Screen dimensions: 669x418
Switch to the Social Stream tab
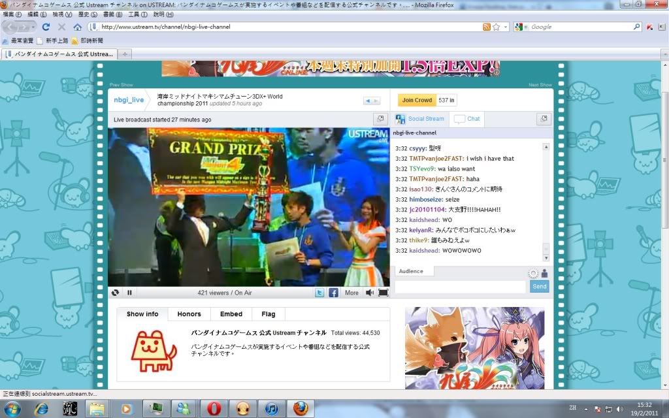click(x=420, y=119)
